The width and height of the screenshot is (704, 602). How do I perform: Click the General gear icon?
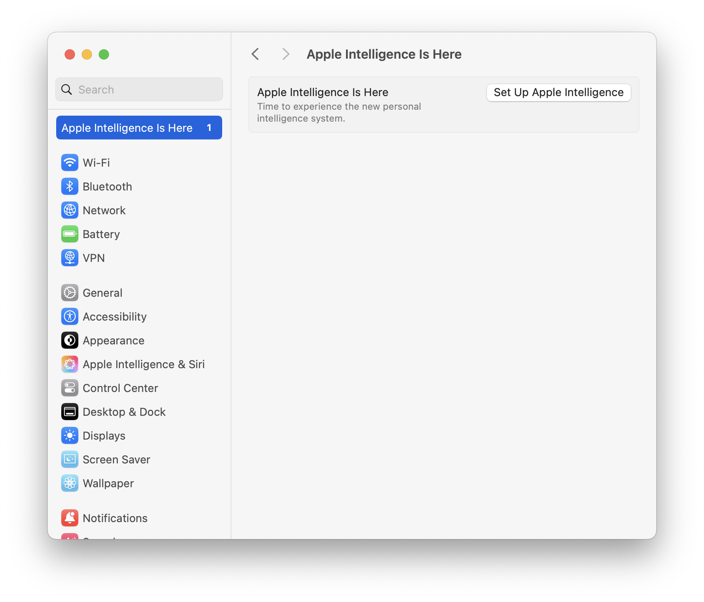click(70, 292)
